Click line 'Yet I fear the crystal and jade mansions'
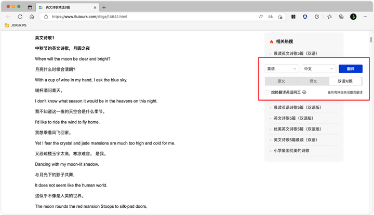374x215 pixels. click(105, 143)
